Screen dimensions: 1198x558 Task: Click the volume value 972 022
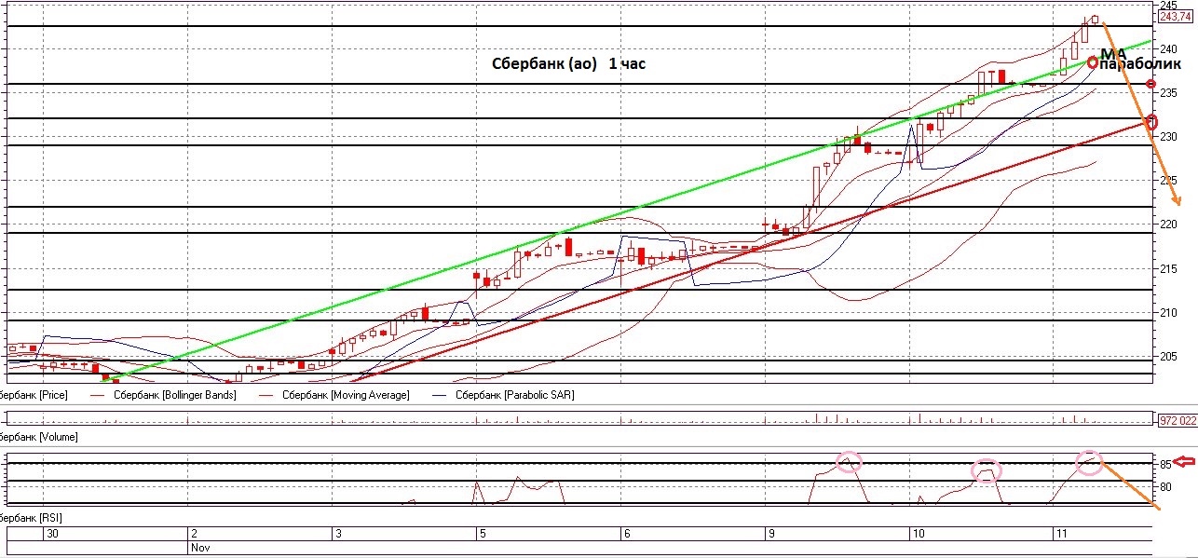1177,421
